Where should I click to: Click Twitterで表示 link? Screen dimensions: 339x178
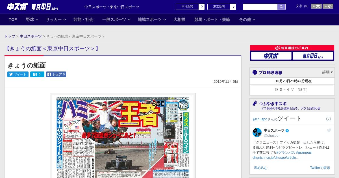tap(320, 168)
